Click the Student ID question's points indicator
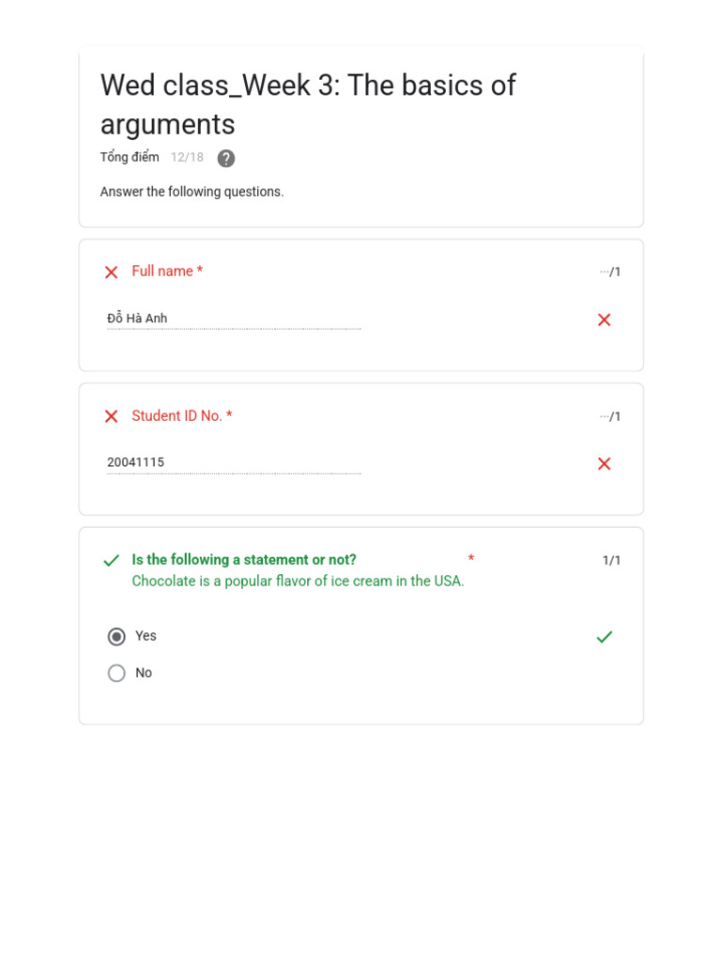721x962 pixels. point(610,416)
